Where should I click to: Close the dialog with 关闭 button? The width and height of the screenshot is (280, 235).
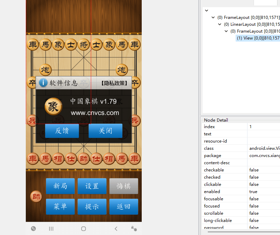point(106,131)
